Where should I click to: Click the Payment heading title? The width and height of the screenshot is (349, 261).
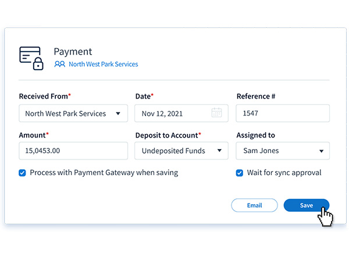[73, 52]
